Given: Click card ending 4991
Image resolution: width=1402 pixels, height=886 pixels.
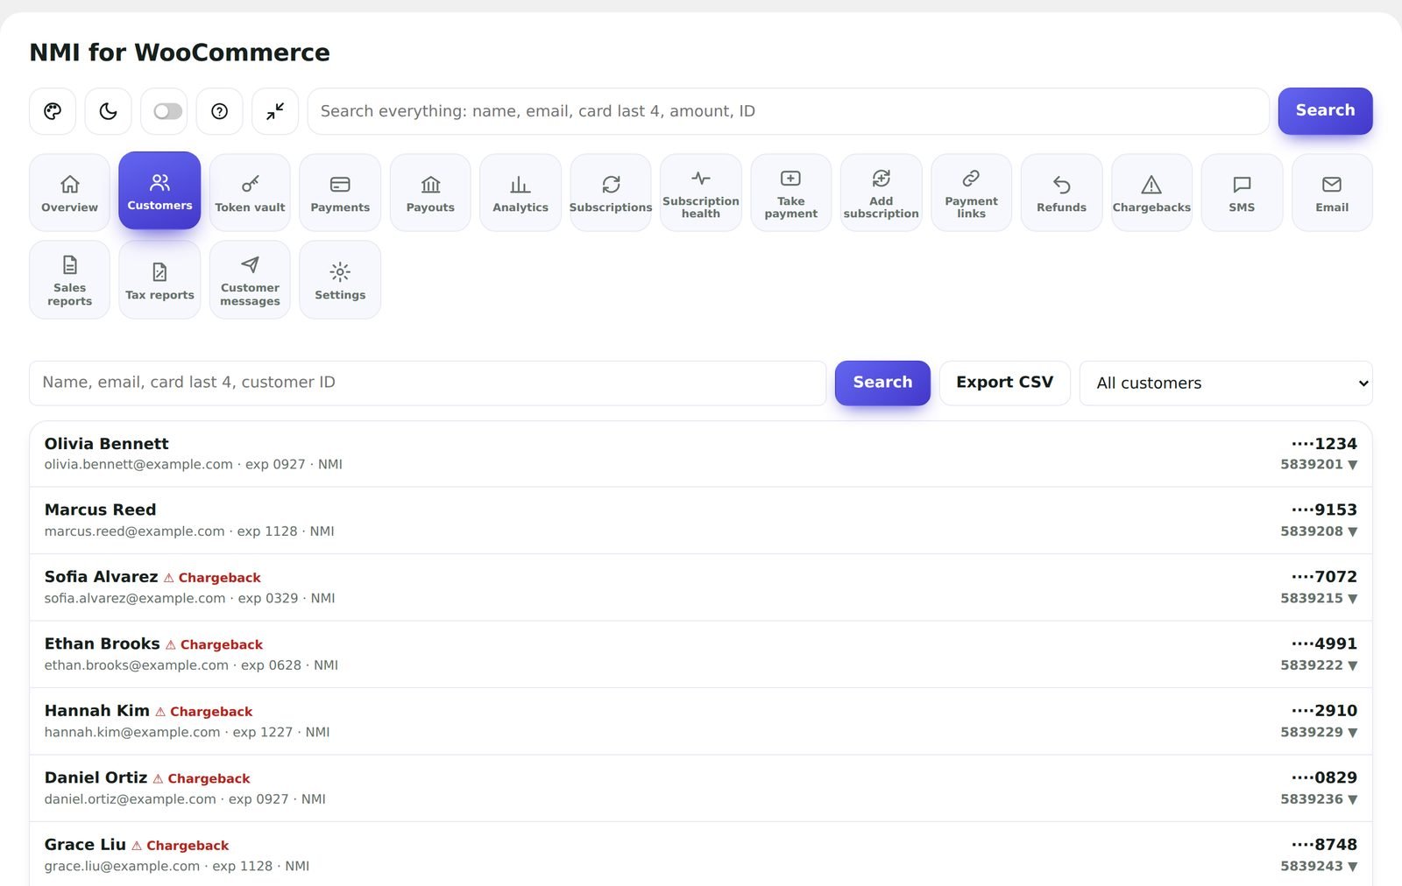Looking at the screenshot, I should (x=1324, y=644).
